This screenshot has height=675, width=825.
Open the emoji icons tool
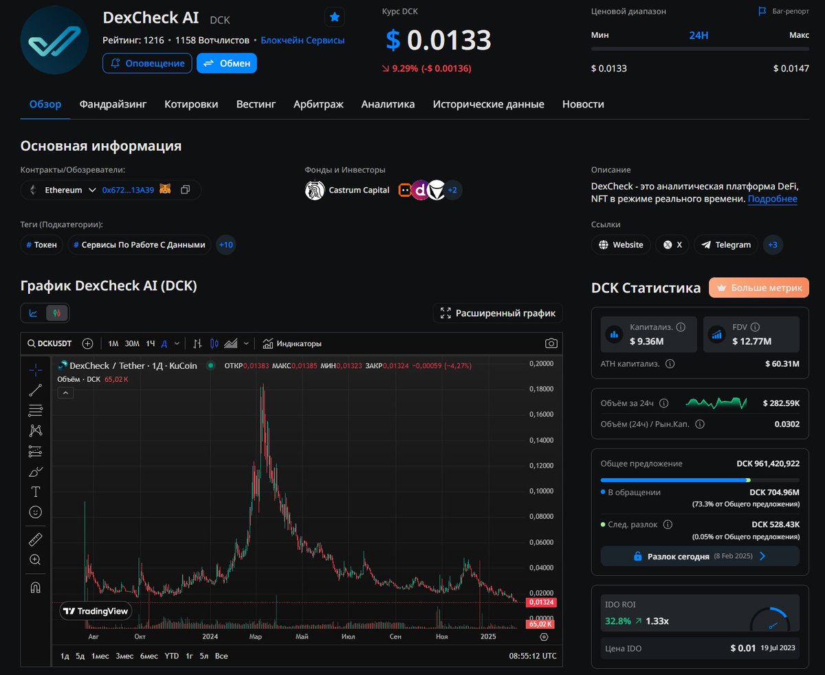pos(35,512)
